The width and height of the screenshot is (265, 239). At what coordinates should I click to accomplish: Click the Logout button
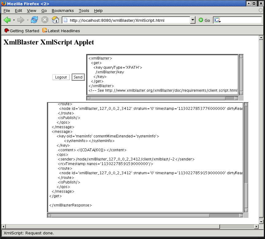[x=61, y=77]
